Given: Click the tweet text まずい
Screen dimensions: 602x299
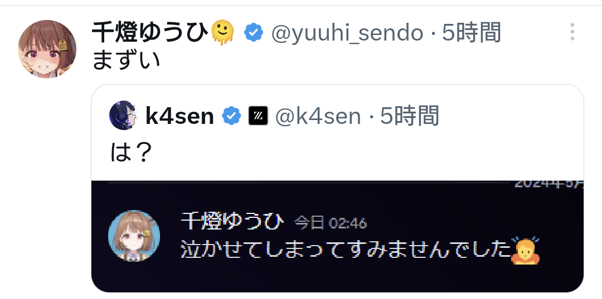Looking at the screenshot, I should click(127, 61).
